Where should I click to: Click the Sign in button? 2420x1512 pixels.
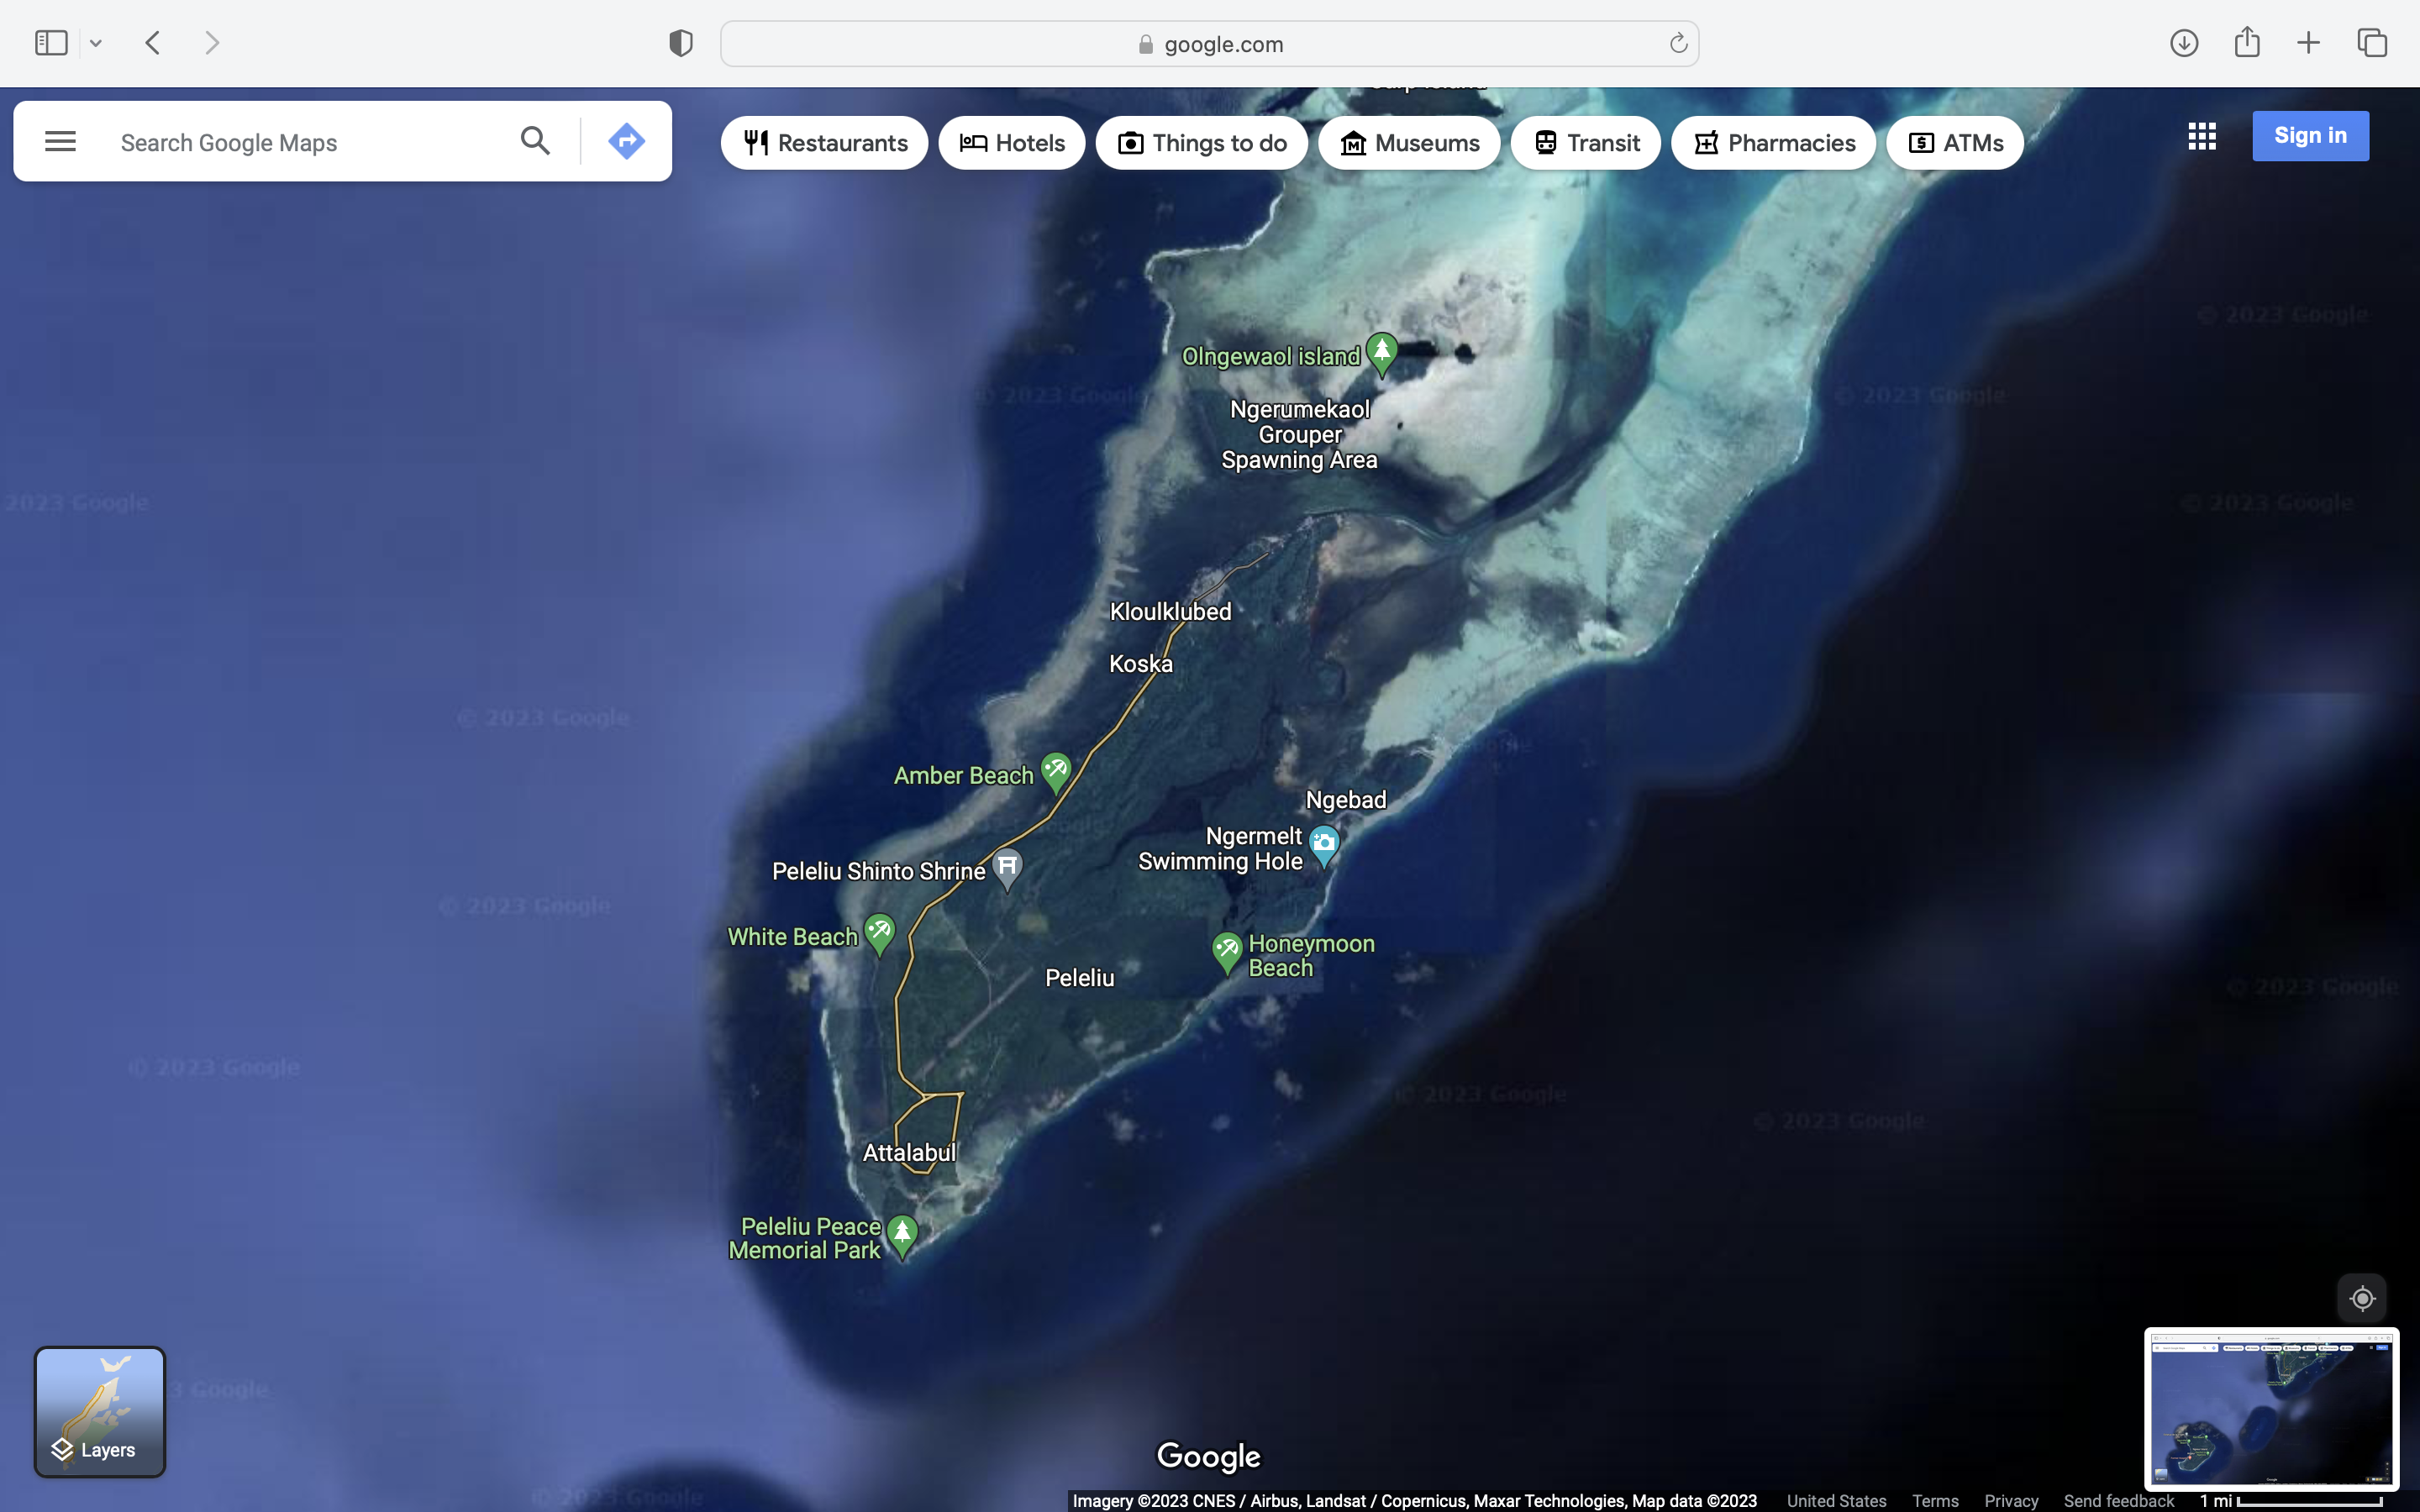tap(2309, 136)
